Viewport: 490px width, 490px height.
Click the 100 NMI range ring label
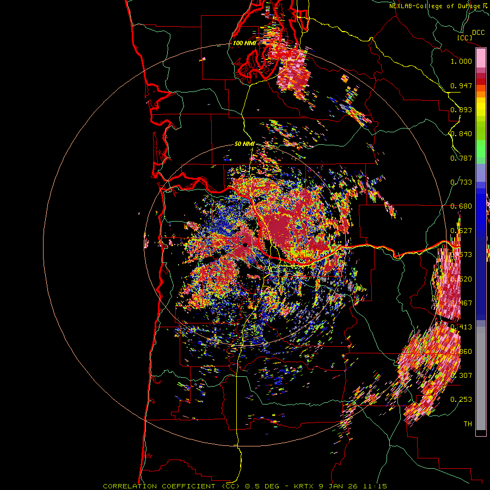click(244, 43)
